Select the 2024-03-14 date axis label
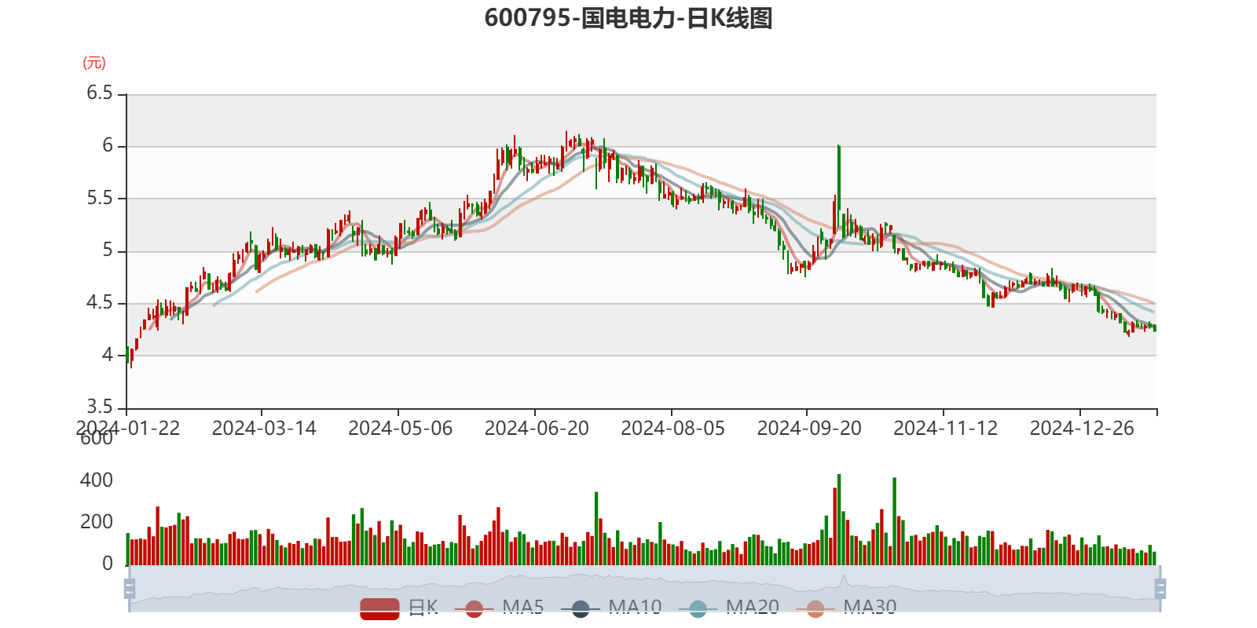1257x628 pixels. coord(264,428)
